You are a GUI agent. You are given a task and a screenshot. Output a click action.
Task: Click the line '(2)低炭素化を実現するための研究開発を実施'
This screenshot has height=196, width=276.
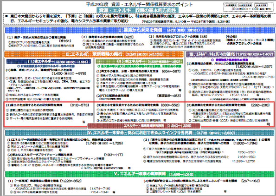coord(216,105)
